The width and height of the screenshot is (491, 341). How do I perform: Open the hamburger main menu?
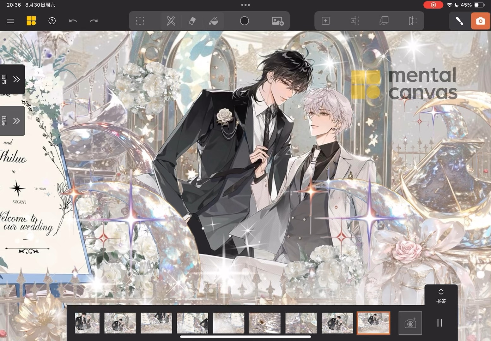(10, 21)
